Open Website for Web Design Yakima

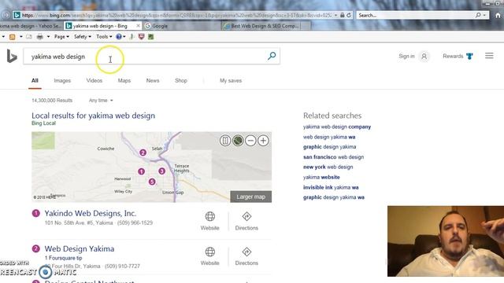pos(210,256)
